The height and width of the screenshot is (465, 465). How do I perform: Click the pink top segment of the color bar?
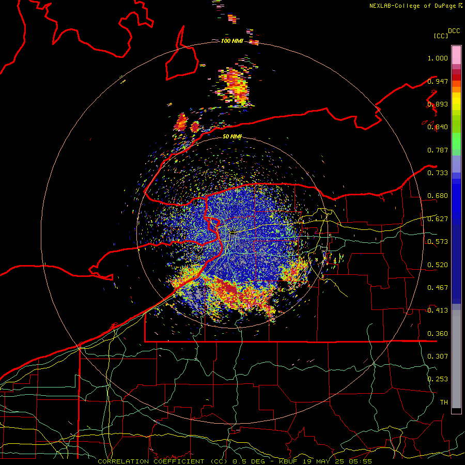[456, 55]
